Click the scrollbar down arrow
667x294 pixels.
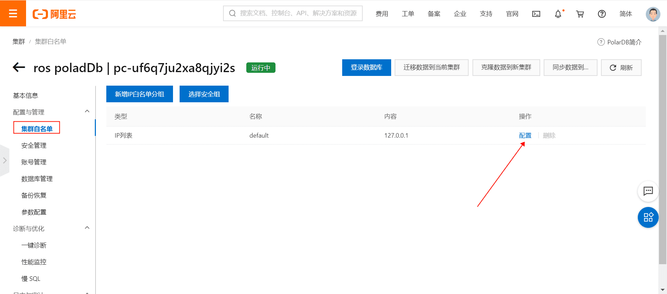point(663,290)
